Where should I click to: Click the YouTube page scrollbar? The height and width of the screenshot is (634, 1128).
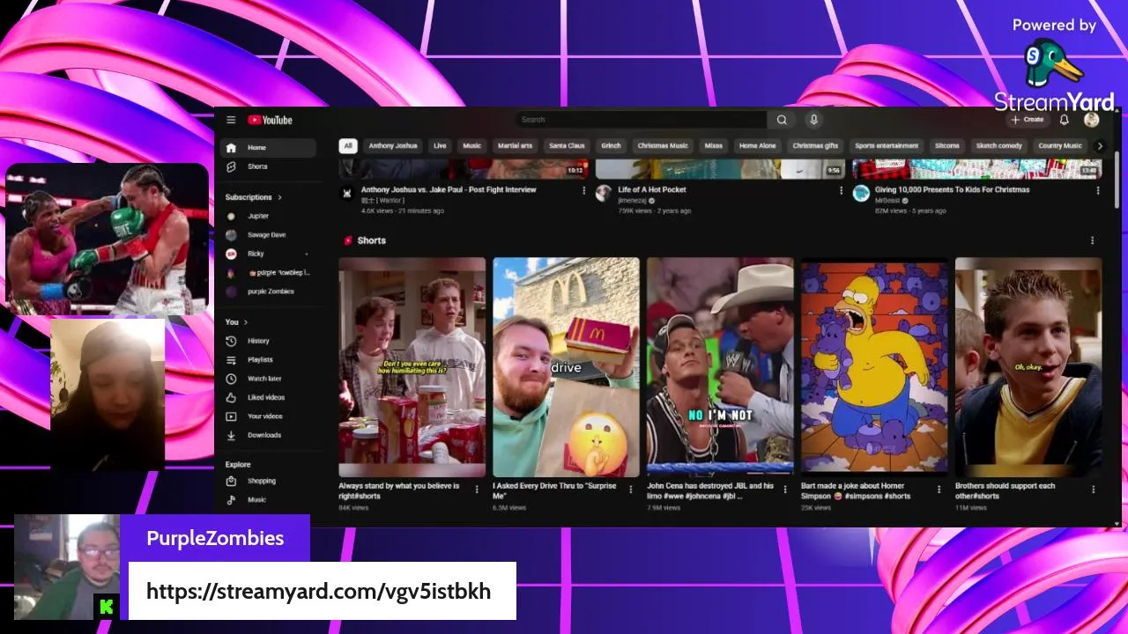pos(1117,181)
